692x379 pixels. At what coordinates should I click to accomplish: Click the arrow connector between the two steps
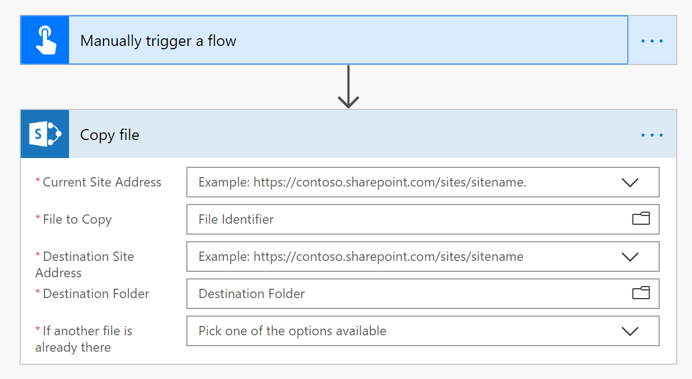point(348,88)
